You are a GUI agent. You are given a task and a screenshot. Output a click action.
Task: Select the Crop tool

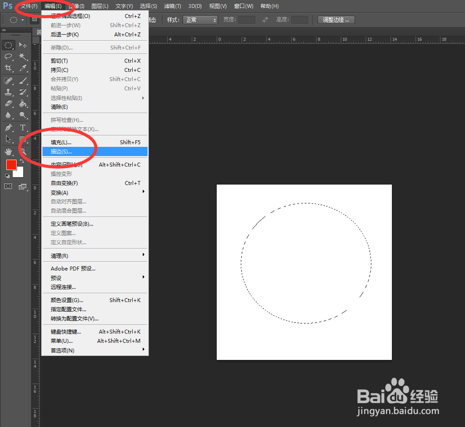pyautogui.click(x=8, y=68)
